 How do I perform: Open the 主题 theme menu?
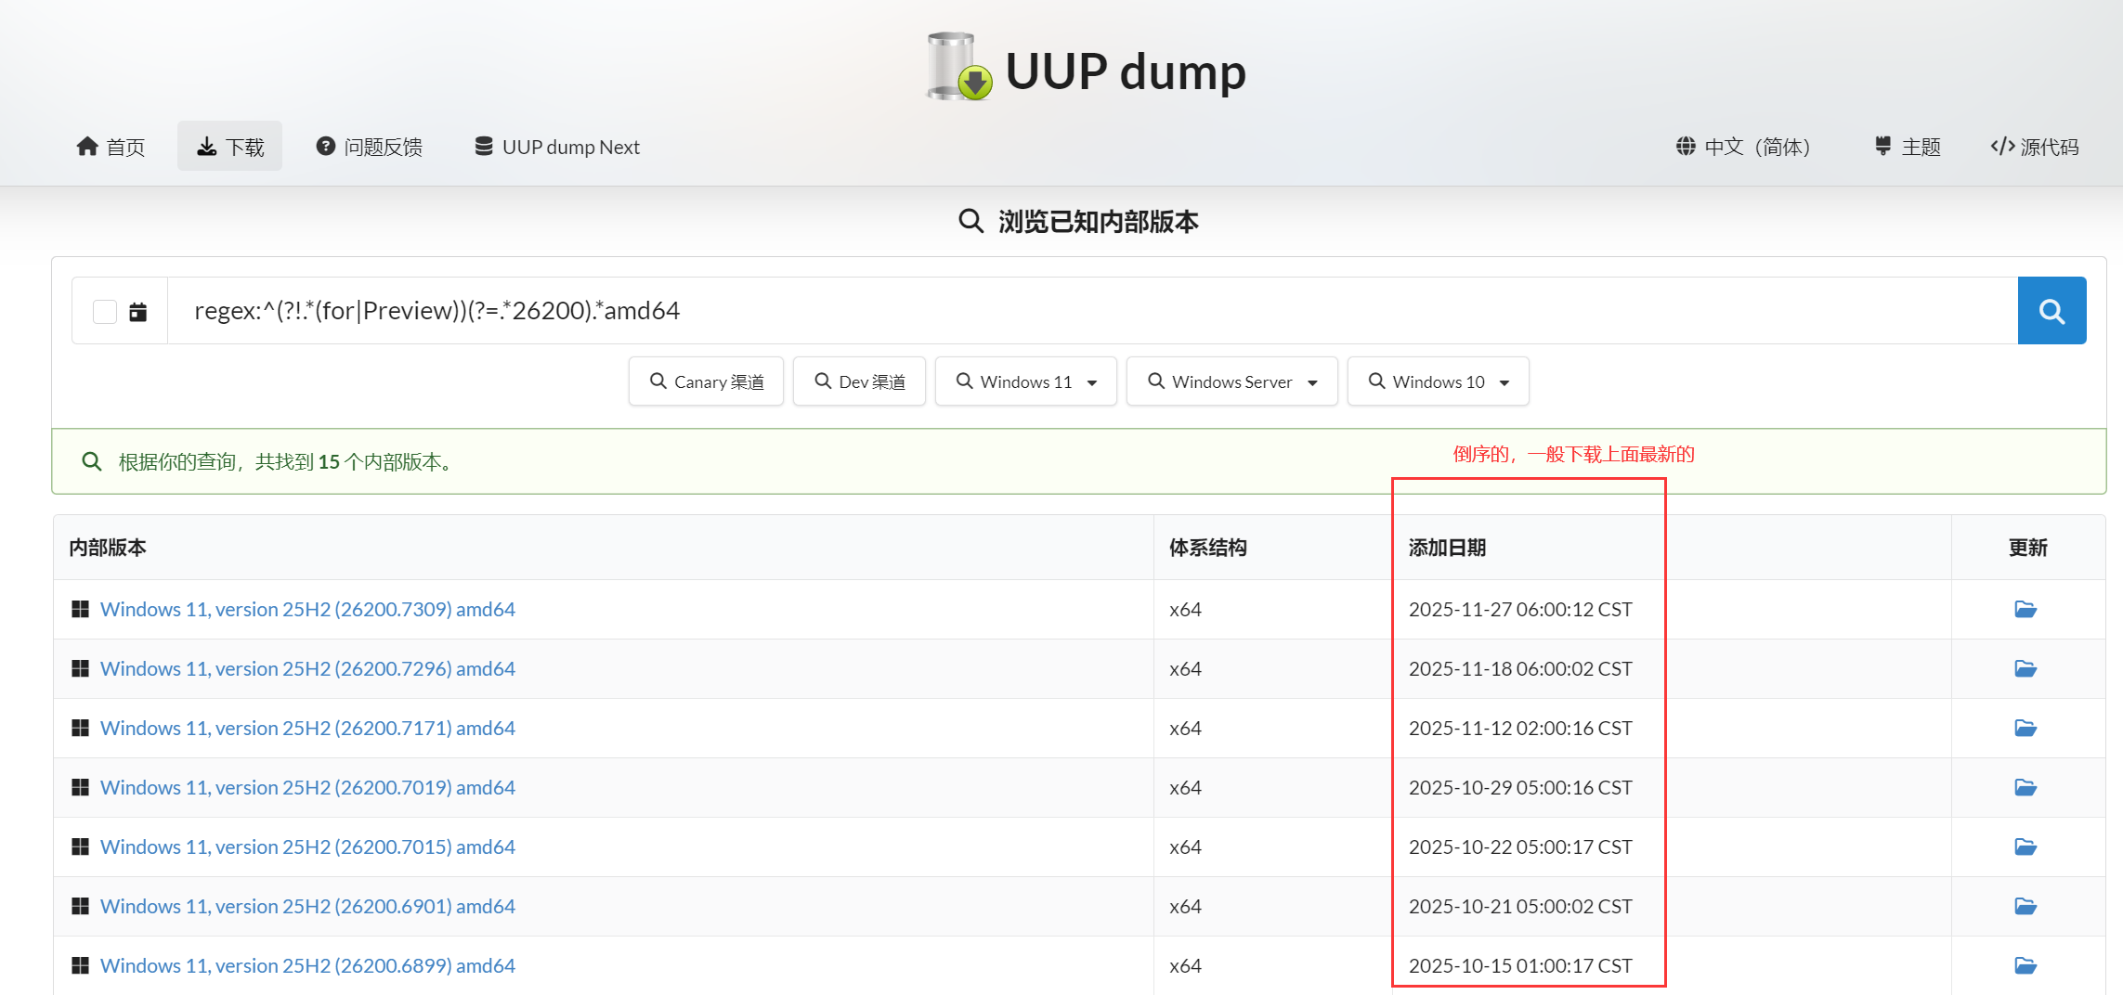1908,147
